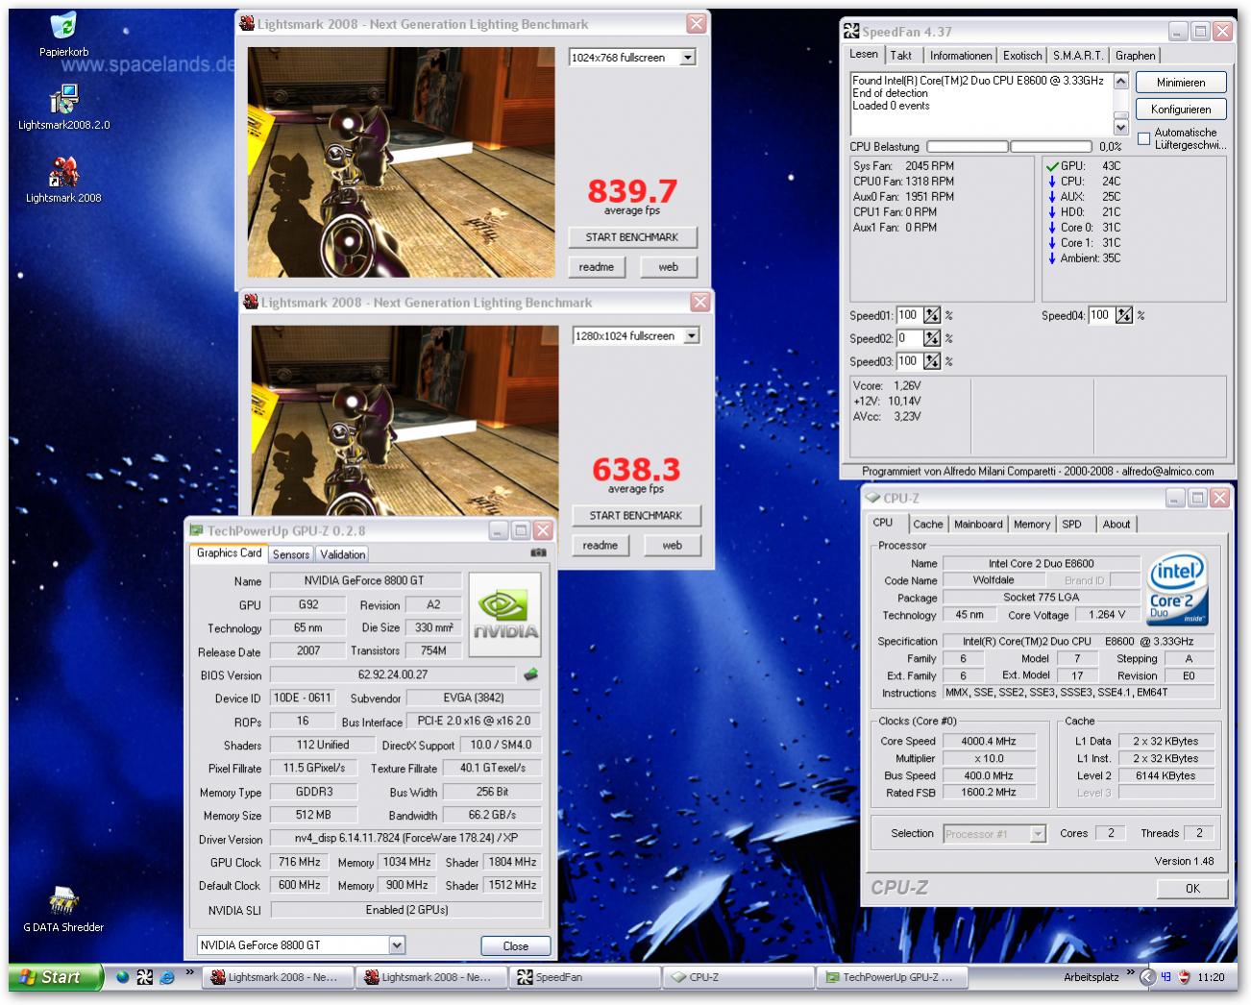1251x1005 pixels.
Task: Expand the quick launch overflow chevron
Action: tap(189, 972)
